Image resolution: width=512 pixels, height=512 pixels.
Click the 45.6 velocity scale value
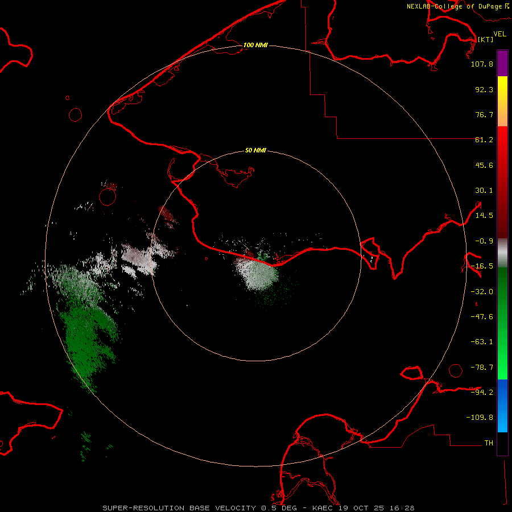pyautogui.click(x=484, y=165)
